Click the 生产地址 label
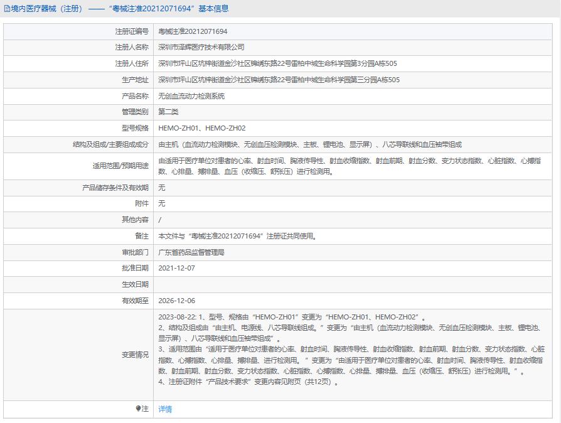The image size is (561, 423). tap(135, 80)
